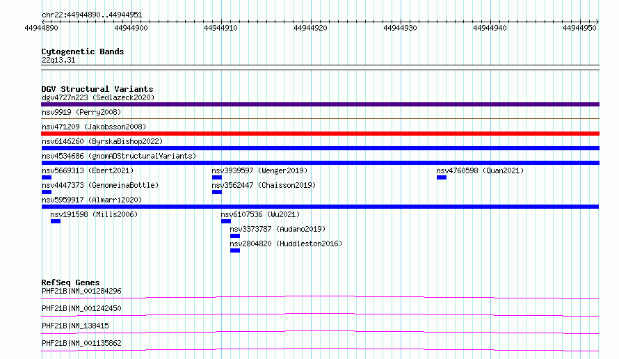Open the RefSeq Genes track title
The image size is (619, 359).
70,282
